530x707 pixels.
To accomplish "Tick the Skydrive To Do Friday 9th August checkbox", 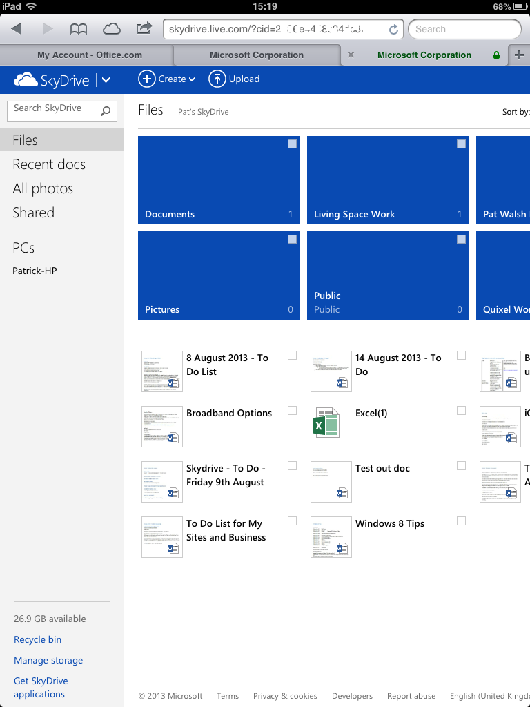I will pos(292,466).
